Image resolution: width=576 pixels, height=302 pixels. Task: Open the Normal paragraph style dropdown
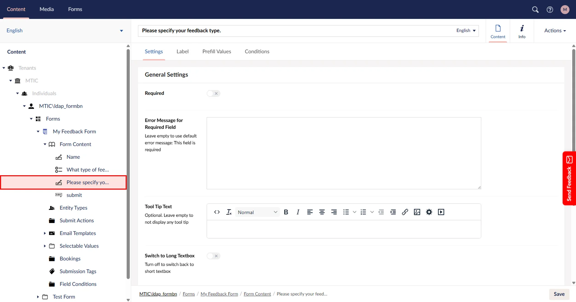pyautogui.click(x=257, y=212)
